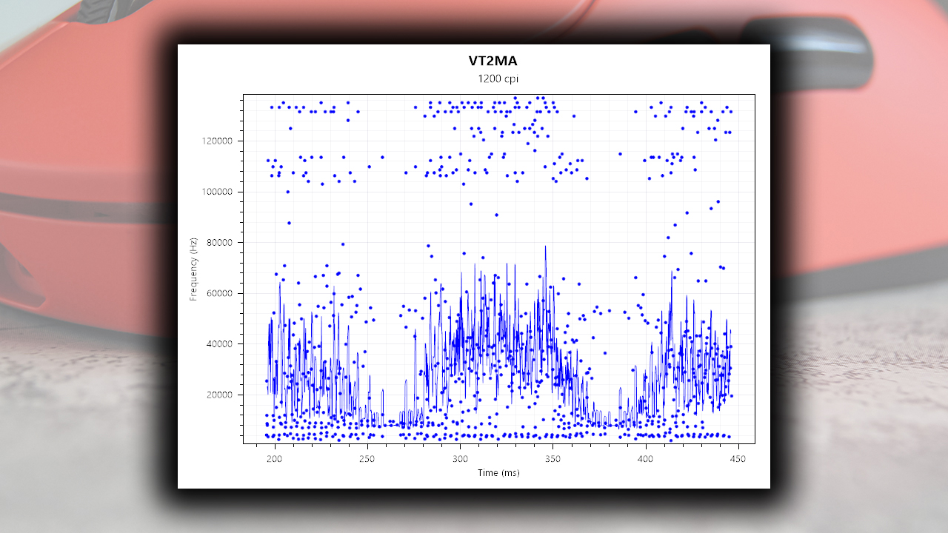The width and height of the screenshot is (948, 533).
Task: Click the 400 tick on time axis
Action: click(646, 458)
